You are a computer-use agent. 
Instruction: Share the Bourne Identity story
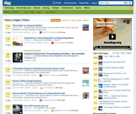point(27,100)
